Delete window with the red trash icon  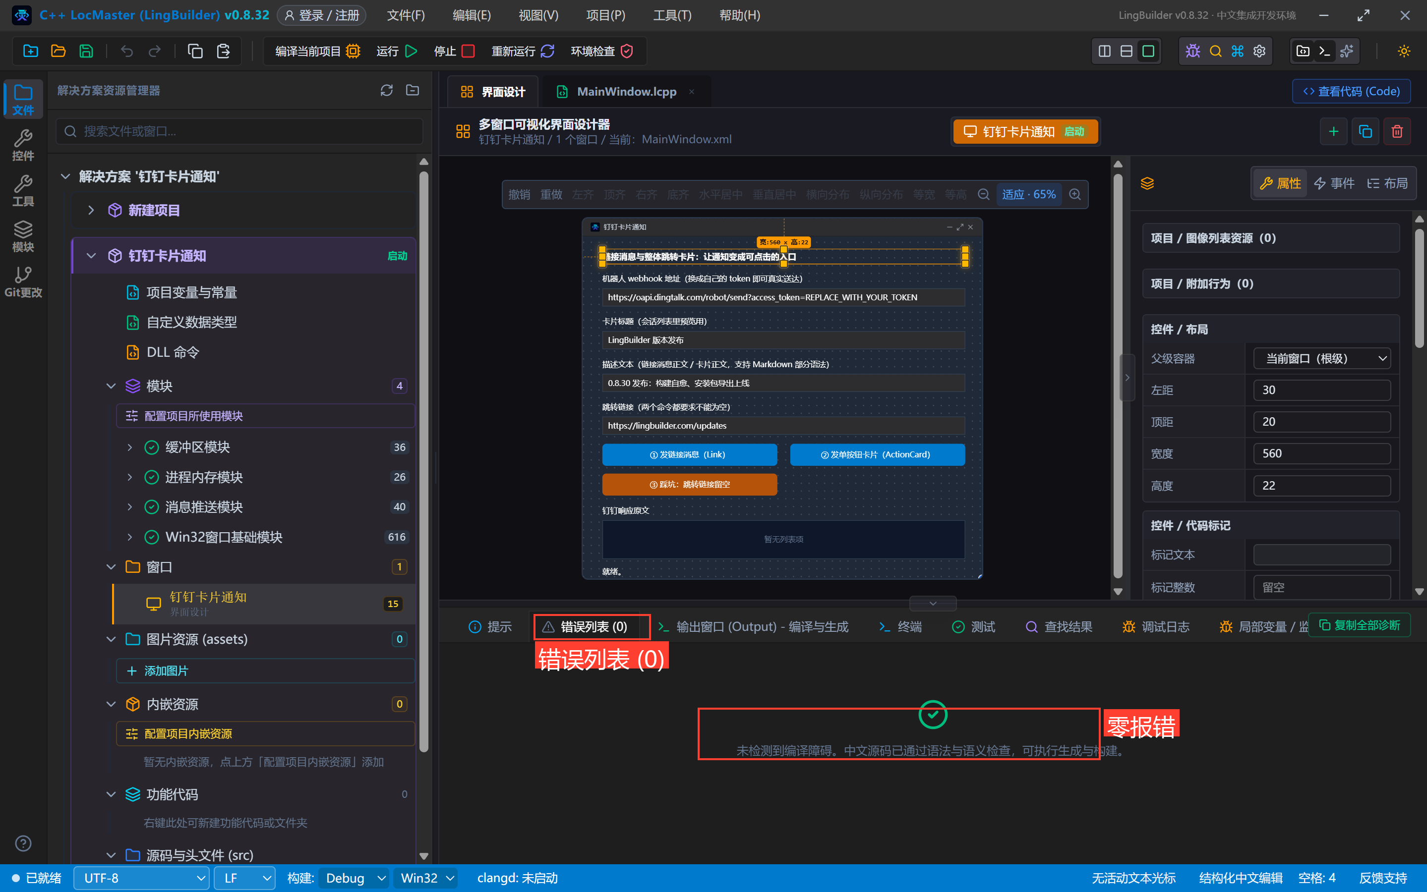[1397, 131]
